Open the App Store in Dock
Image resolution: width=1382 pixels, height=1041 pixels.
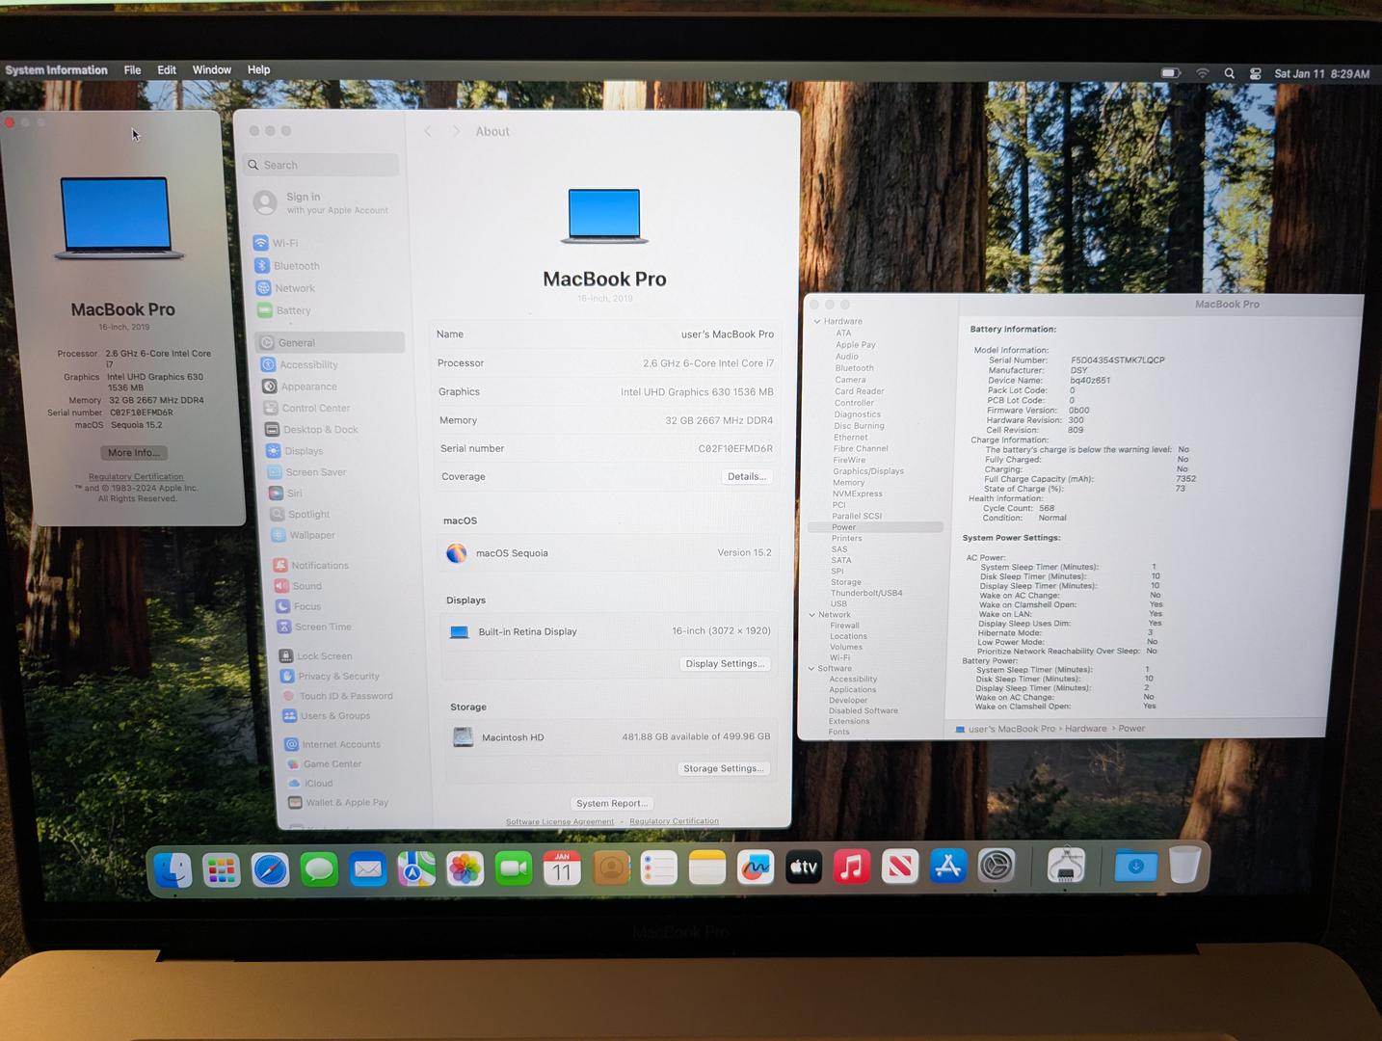coord(948,867)
